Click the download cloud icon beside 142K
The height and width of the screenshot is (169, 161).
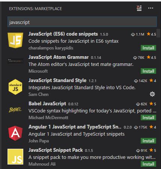point(136,81)
